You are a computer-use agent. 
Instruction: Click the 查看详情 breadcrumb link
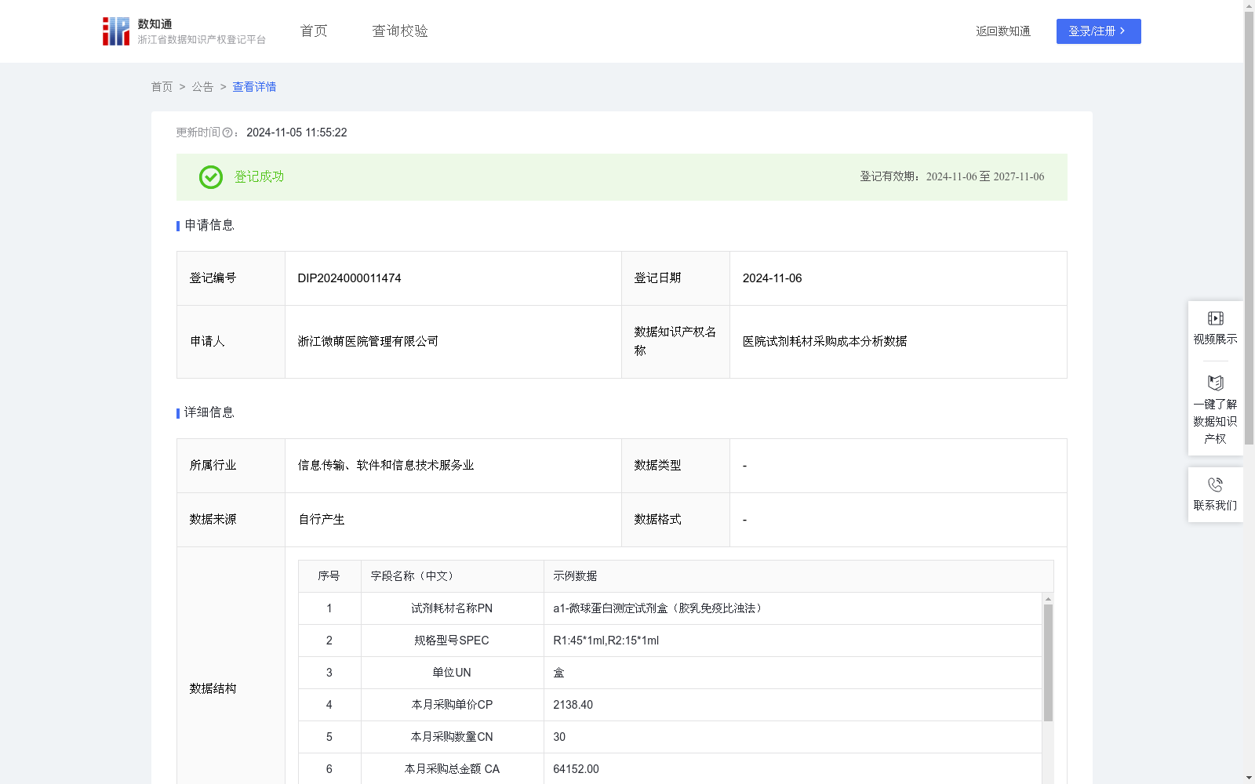pyautogui.click(x=254, y=87)
